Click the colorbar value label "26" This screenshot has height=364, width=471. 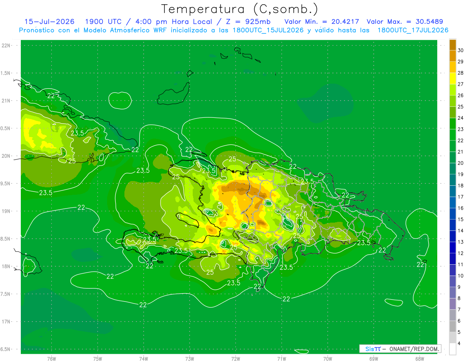click(461, 95)
